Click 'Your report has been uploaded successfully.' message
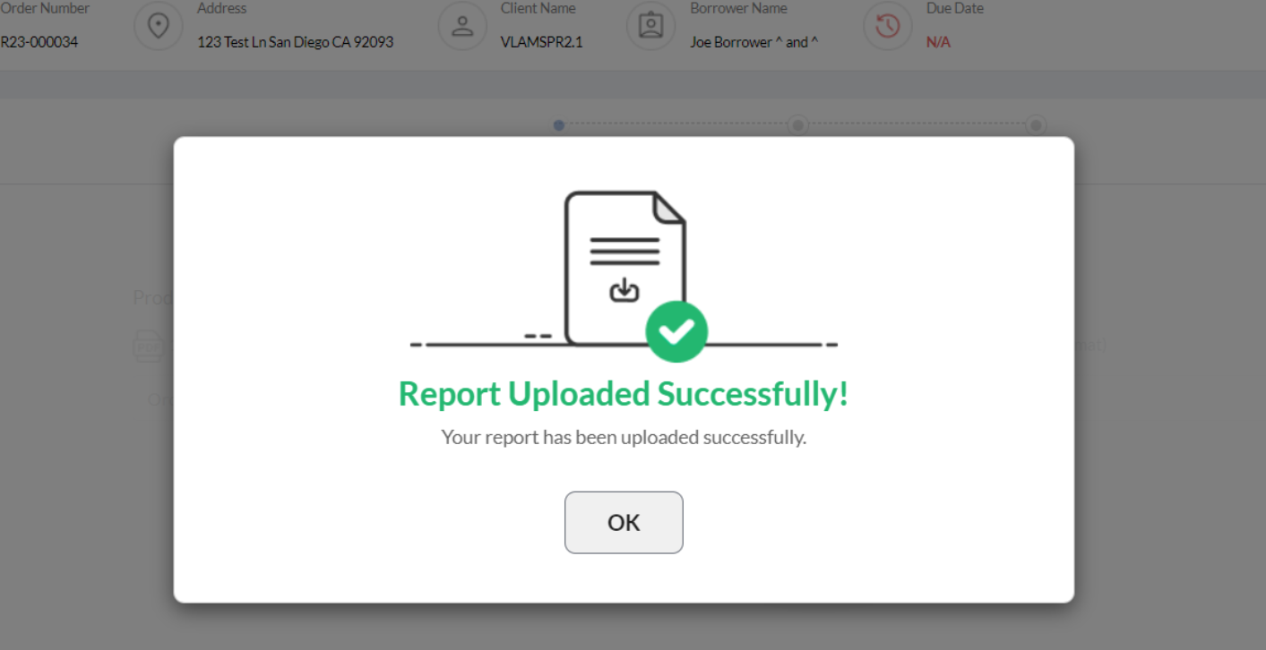The width and height of the screenshot is (1266, 650). coord(624,438)
